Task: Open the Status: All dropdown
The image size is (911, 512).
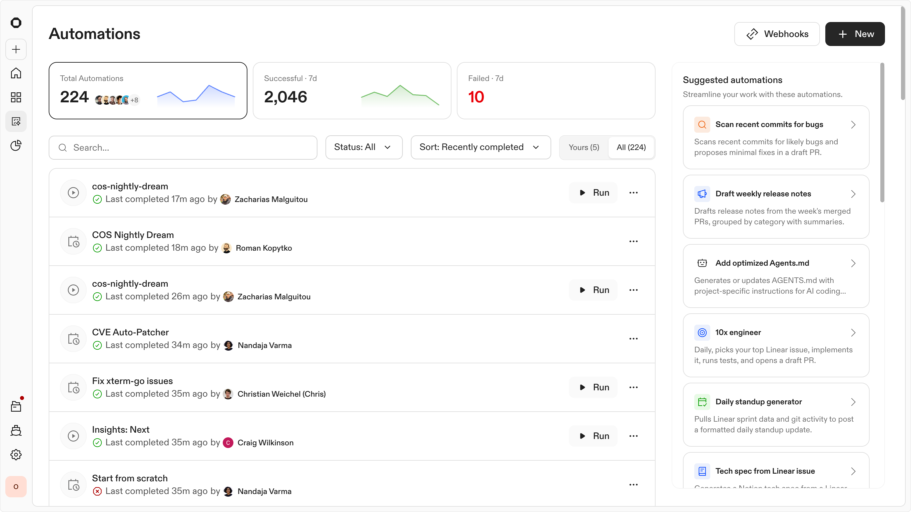Action: tap(363, 147)
